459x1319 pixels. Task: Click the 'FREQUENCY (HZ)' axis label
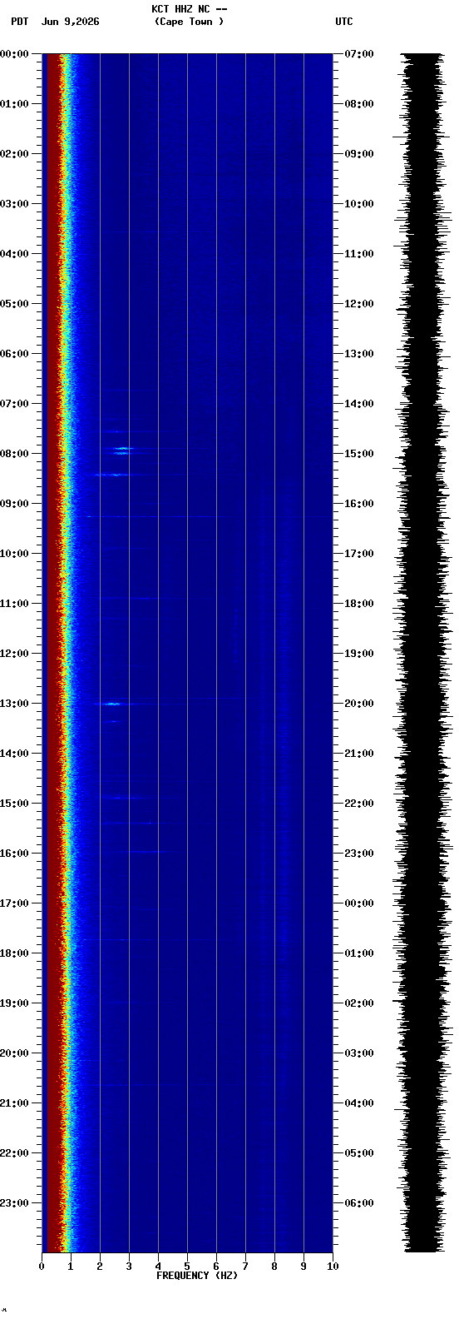[197, 1276]
